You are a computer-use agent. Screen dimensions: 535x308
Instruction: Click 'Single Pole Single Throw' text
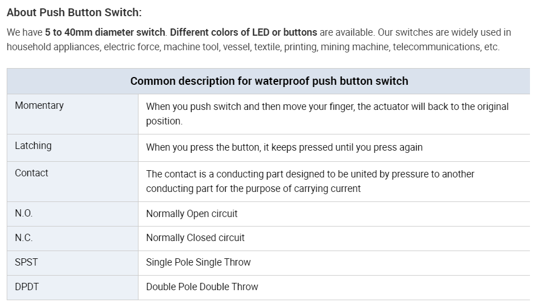point(198,262)
